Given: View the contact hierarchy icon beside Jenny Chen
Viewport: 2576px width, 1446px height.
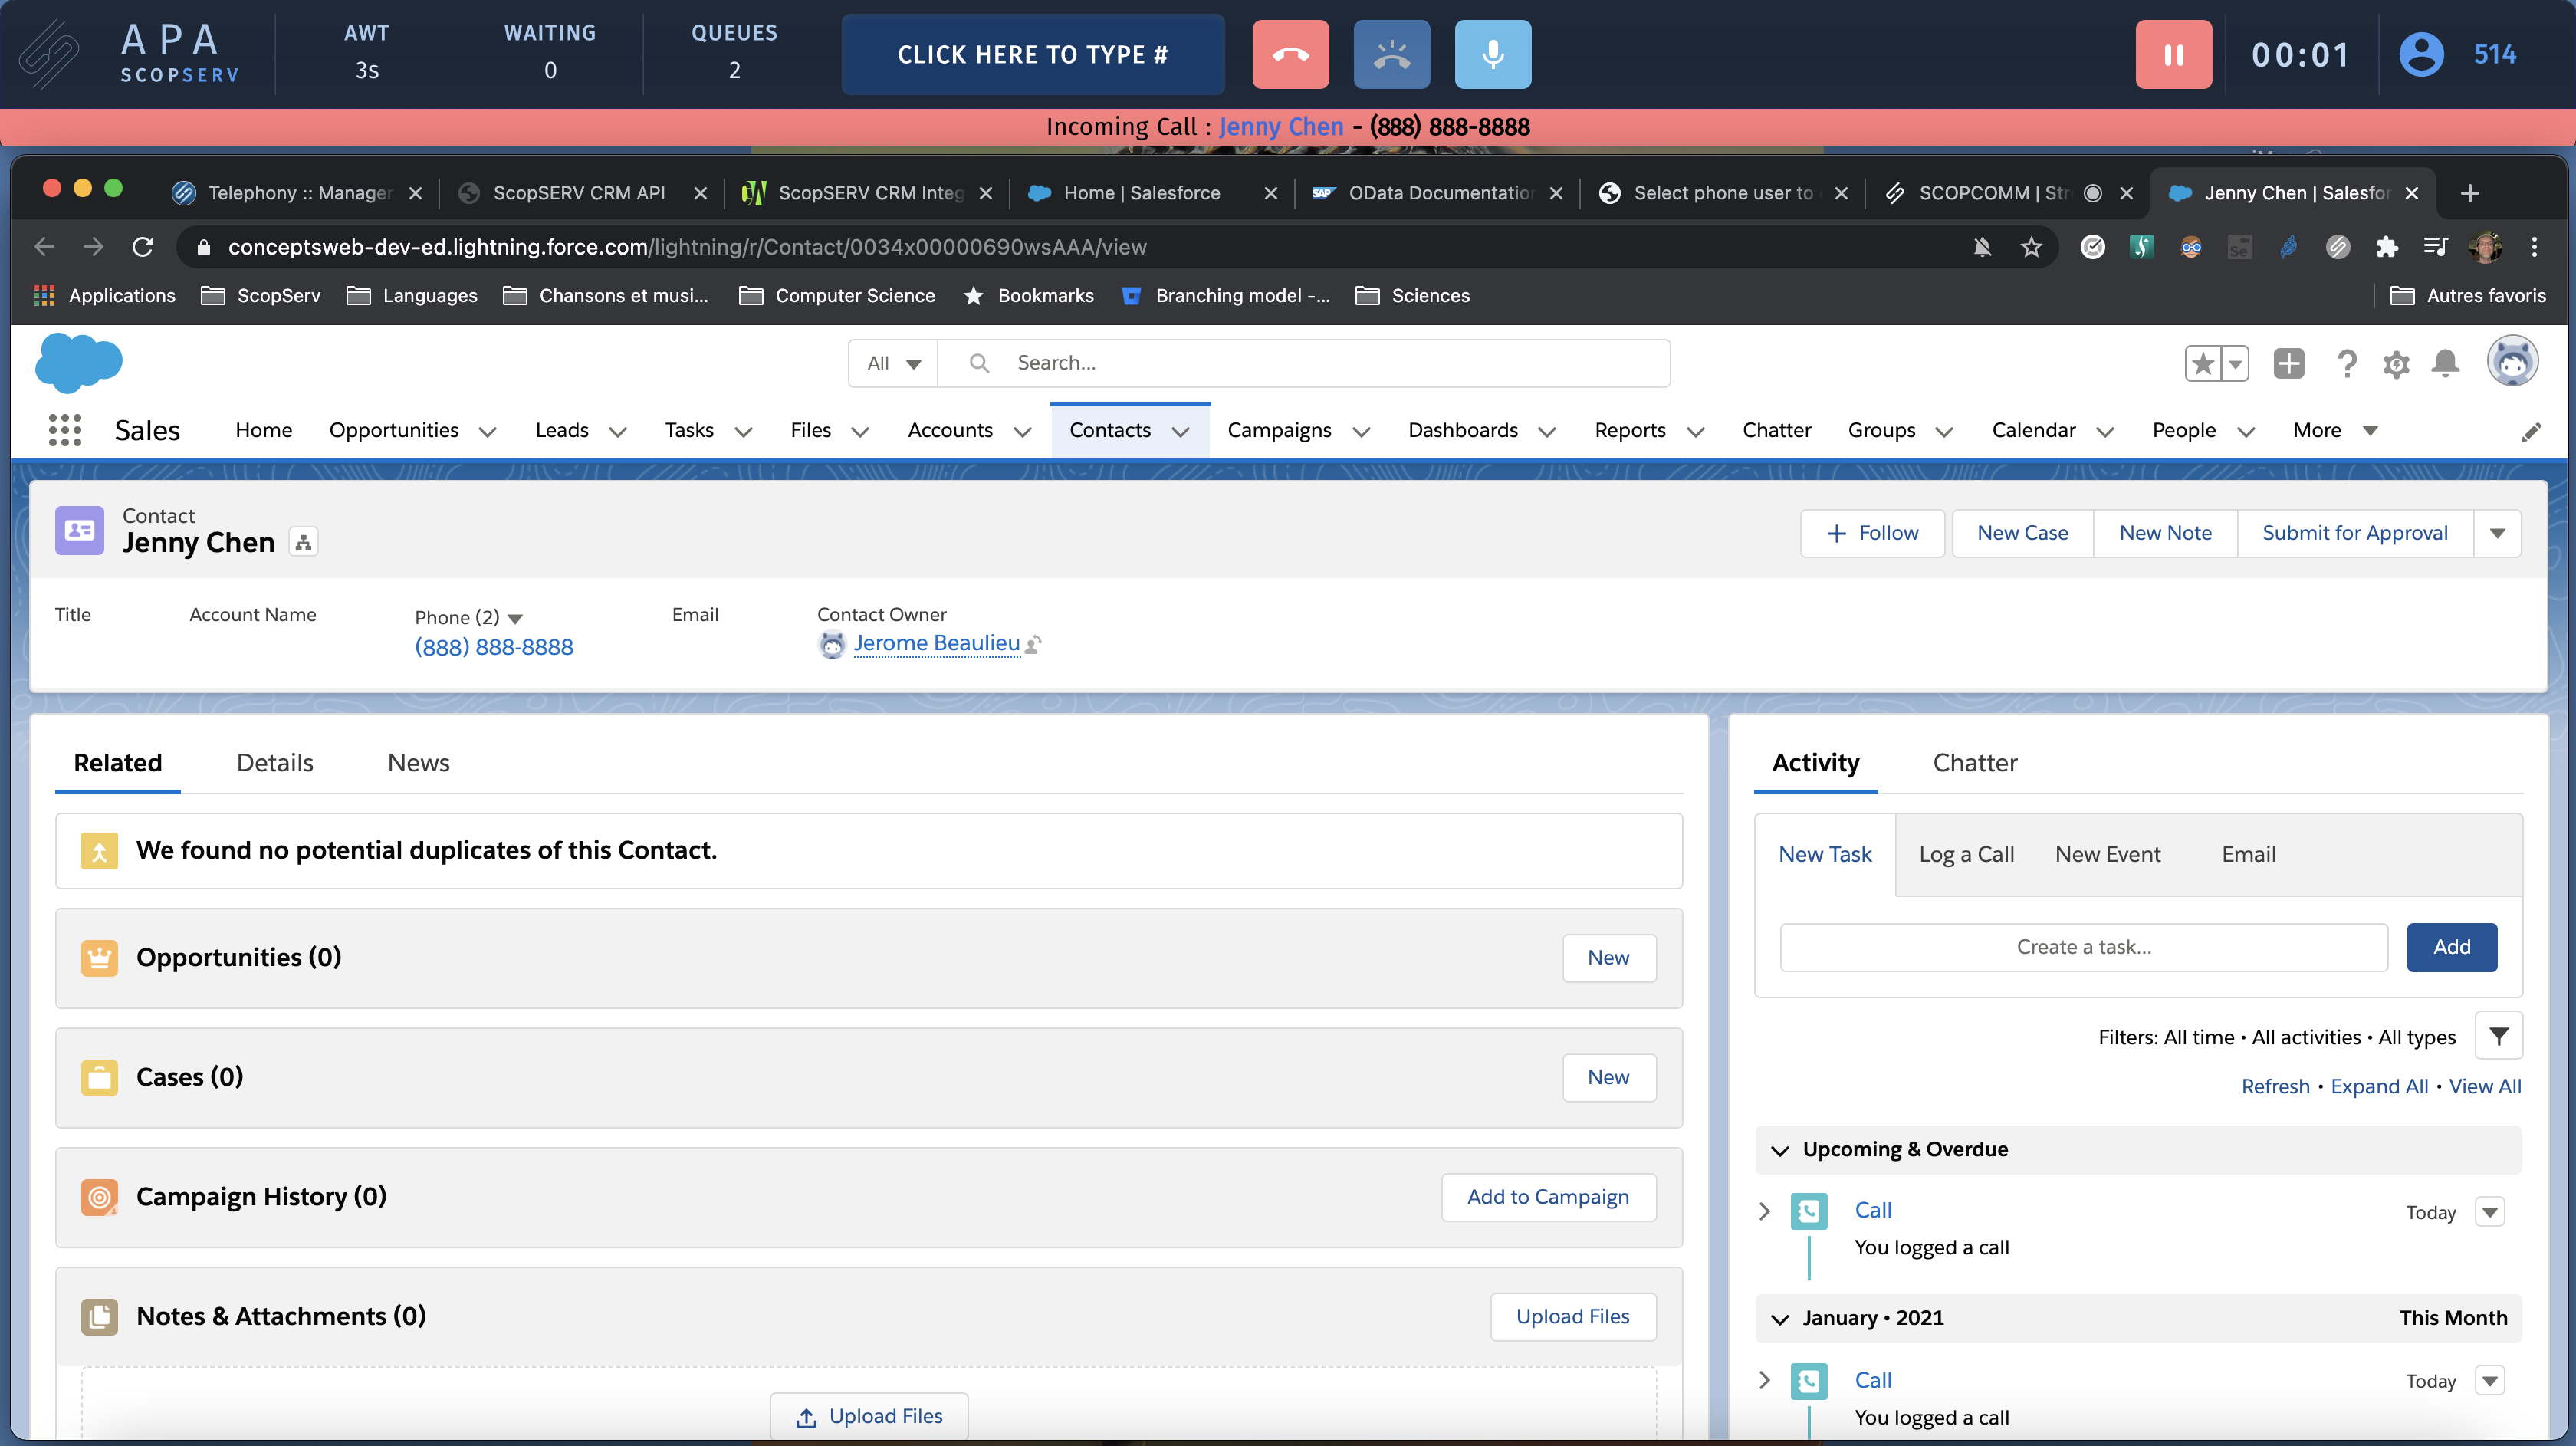Looking at the screenshot, I should [x=303, y=542].
